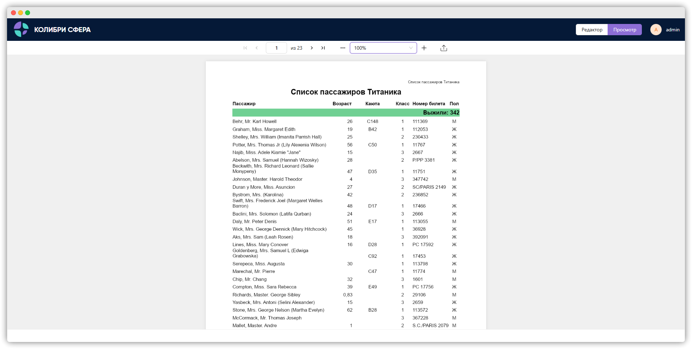
Task: Select passenger Graham, Miss. Margaret Edith
Action: pos(264,129)
